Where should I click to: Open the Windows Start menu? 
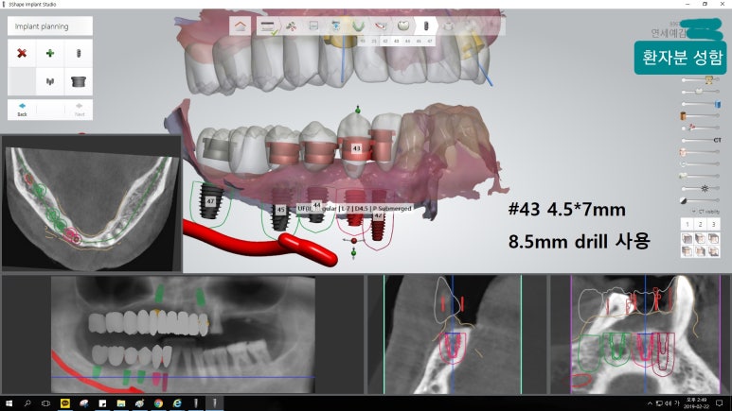pos(9,403)
